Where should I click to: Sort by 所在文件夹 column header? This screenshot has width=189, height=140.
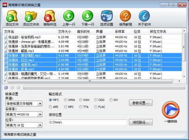(x=165, y=32)
